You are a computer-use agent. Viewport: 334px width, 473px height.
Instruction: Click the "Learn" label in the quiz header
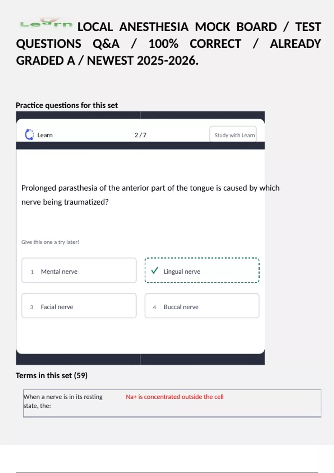pos(45,135)
